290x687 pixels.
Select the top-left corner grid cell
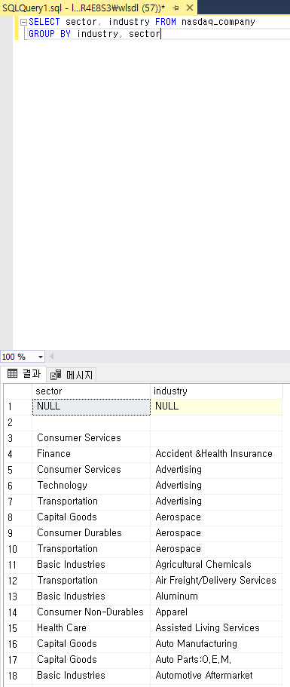click(17, 391)
